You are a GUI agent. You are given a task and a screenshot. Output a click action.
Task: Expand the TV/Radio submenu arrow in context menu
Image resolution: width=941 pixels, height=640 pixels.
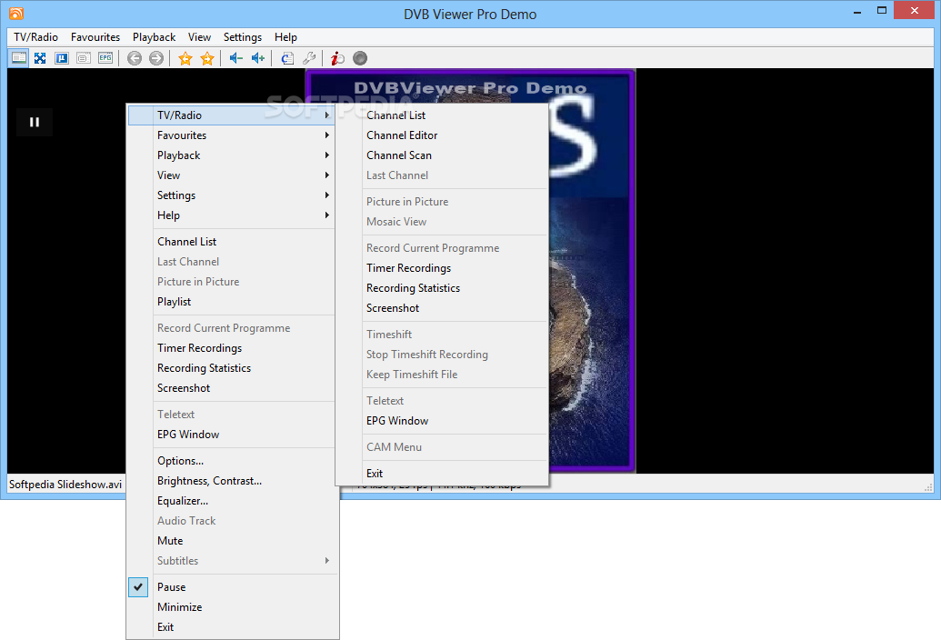(327, 115)
